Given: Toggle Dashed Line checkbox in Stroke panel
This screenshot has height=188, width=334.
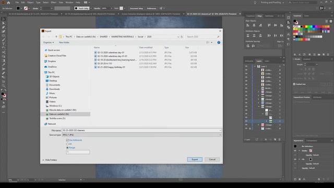Looking at the screenshot, I should point(294,84).
